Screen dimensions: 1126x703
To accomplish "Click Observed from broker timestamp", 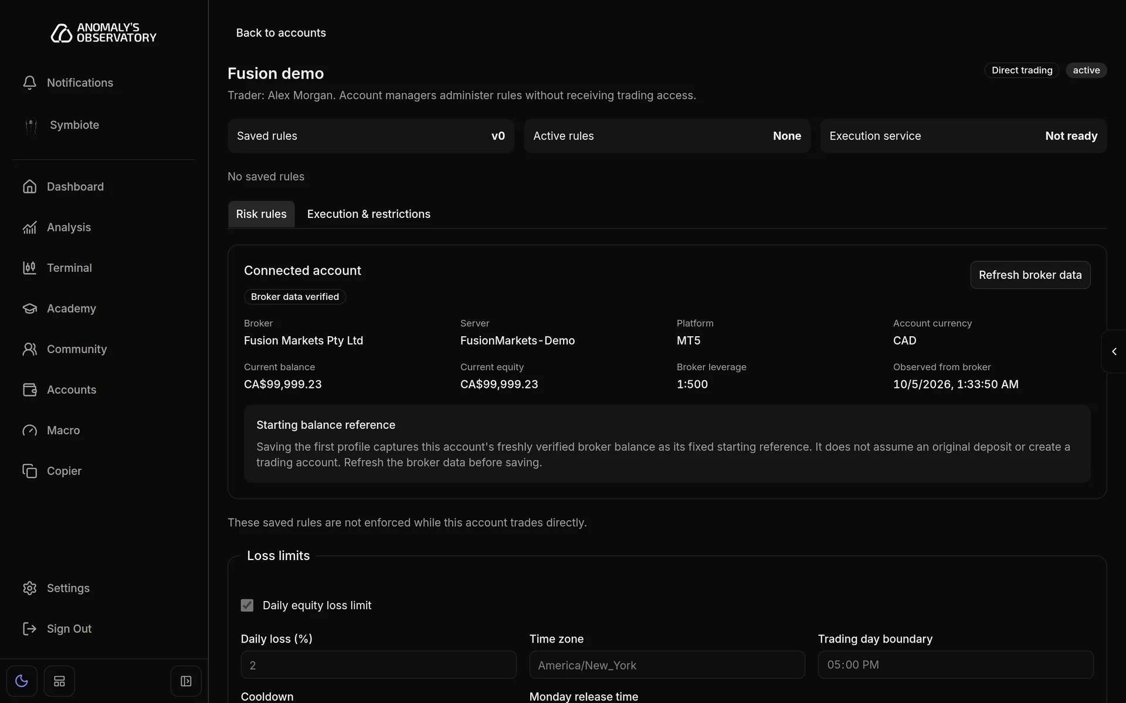I will coord(955,384).
